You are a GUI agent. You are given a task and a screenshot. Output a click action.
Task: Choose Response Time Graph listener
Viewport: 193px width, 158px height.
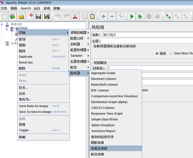pyautogui.click(x=116, y=114)
